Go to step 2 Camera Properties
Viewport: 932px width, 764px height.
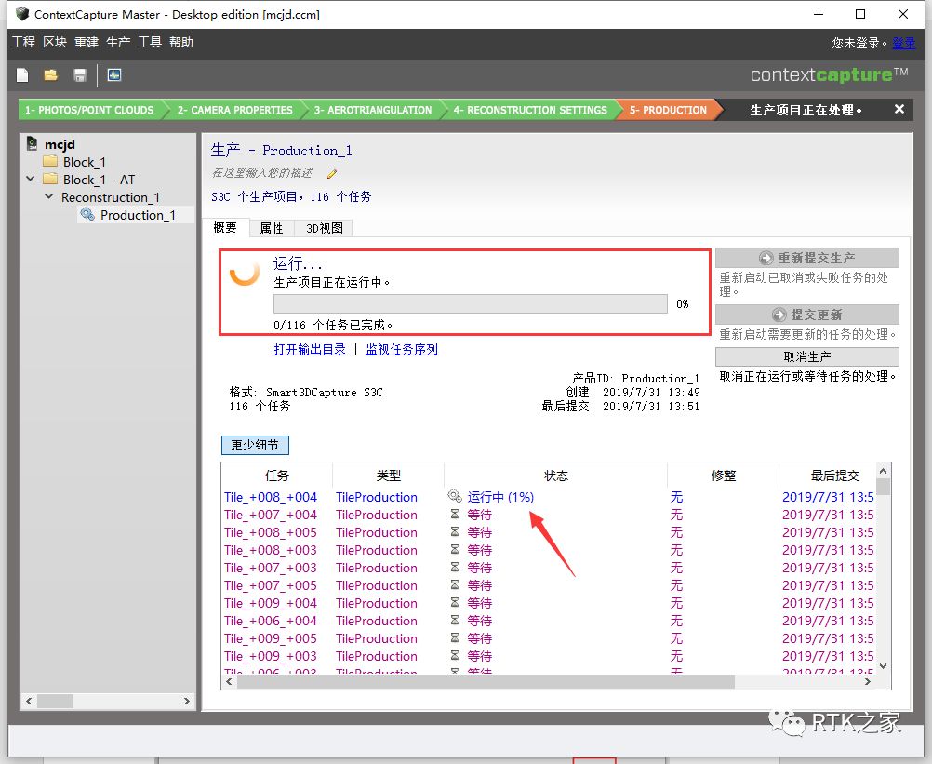(x=234, y=110)
